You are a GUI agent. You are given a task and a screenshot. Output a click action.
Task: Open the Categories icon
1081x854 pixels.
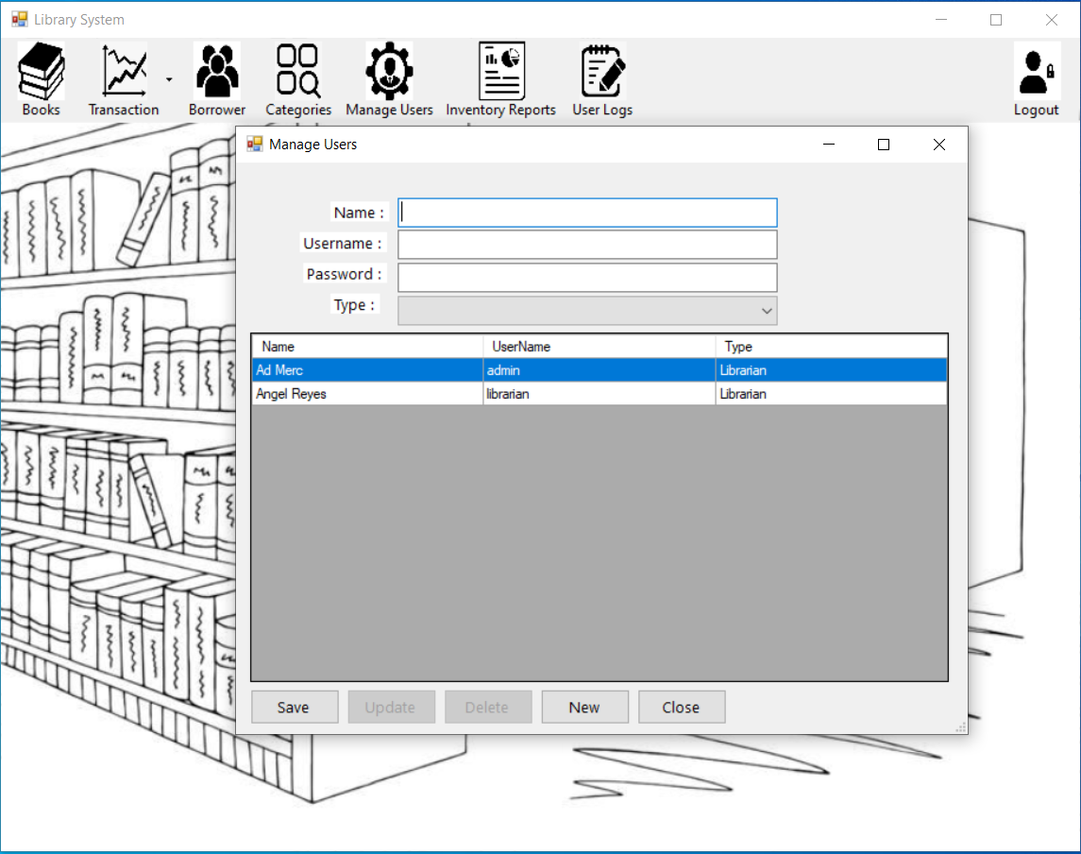coord(298,73)
